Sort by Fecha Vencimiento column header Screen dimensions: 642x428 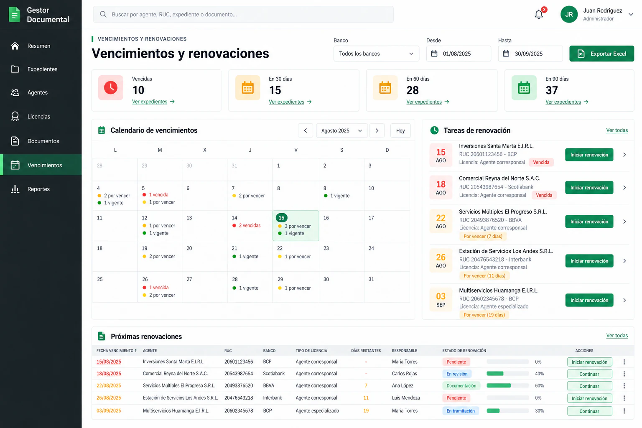coord(117,351)
